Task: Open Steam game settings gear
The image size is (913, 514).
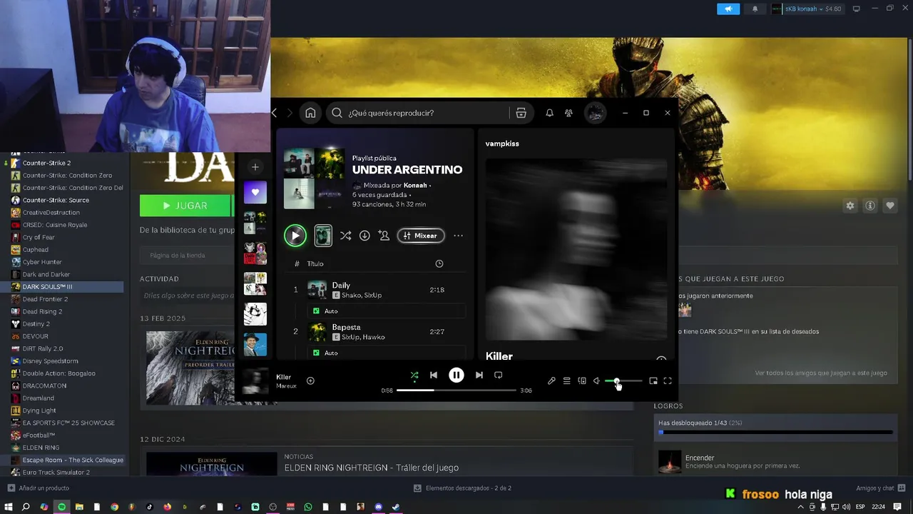Action: pos(850,206)
